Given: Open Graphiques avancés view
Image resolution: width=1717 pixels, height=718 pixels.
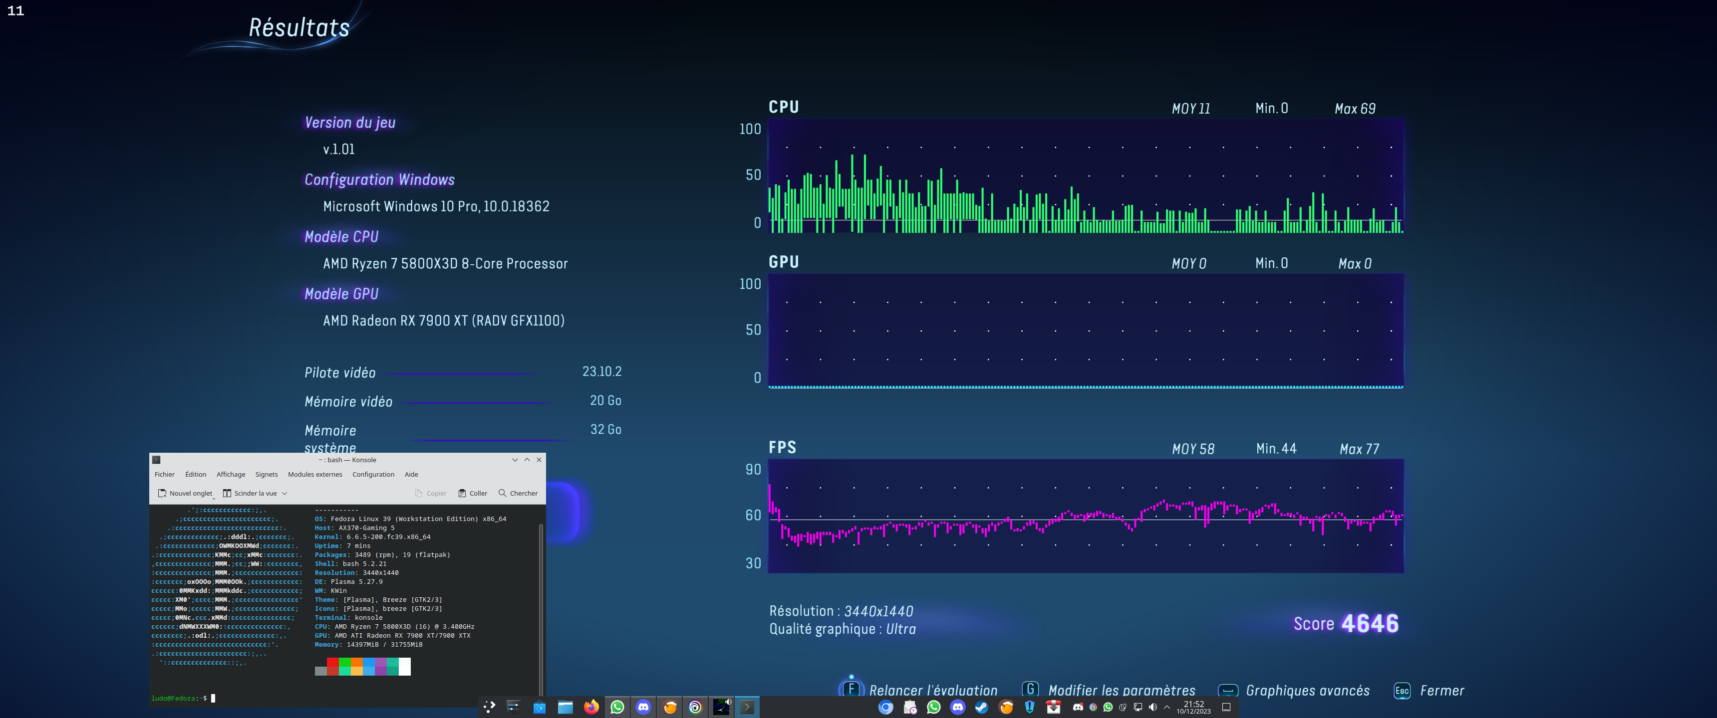Looking at the screenshot, I should [x=1307, y=691].
